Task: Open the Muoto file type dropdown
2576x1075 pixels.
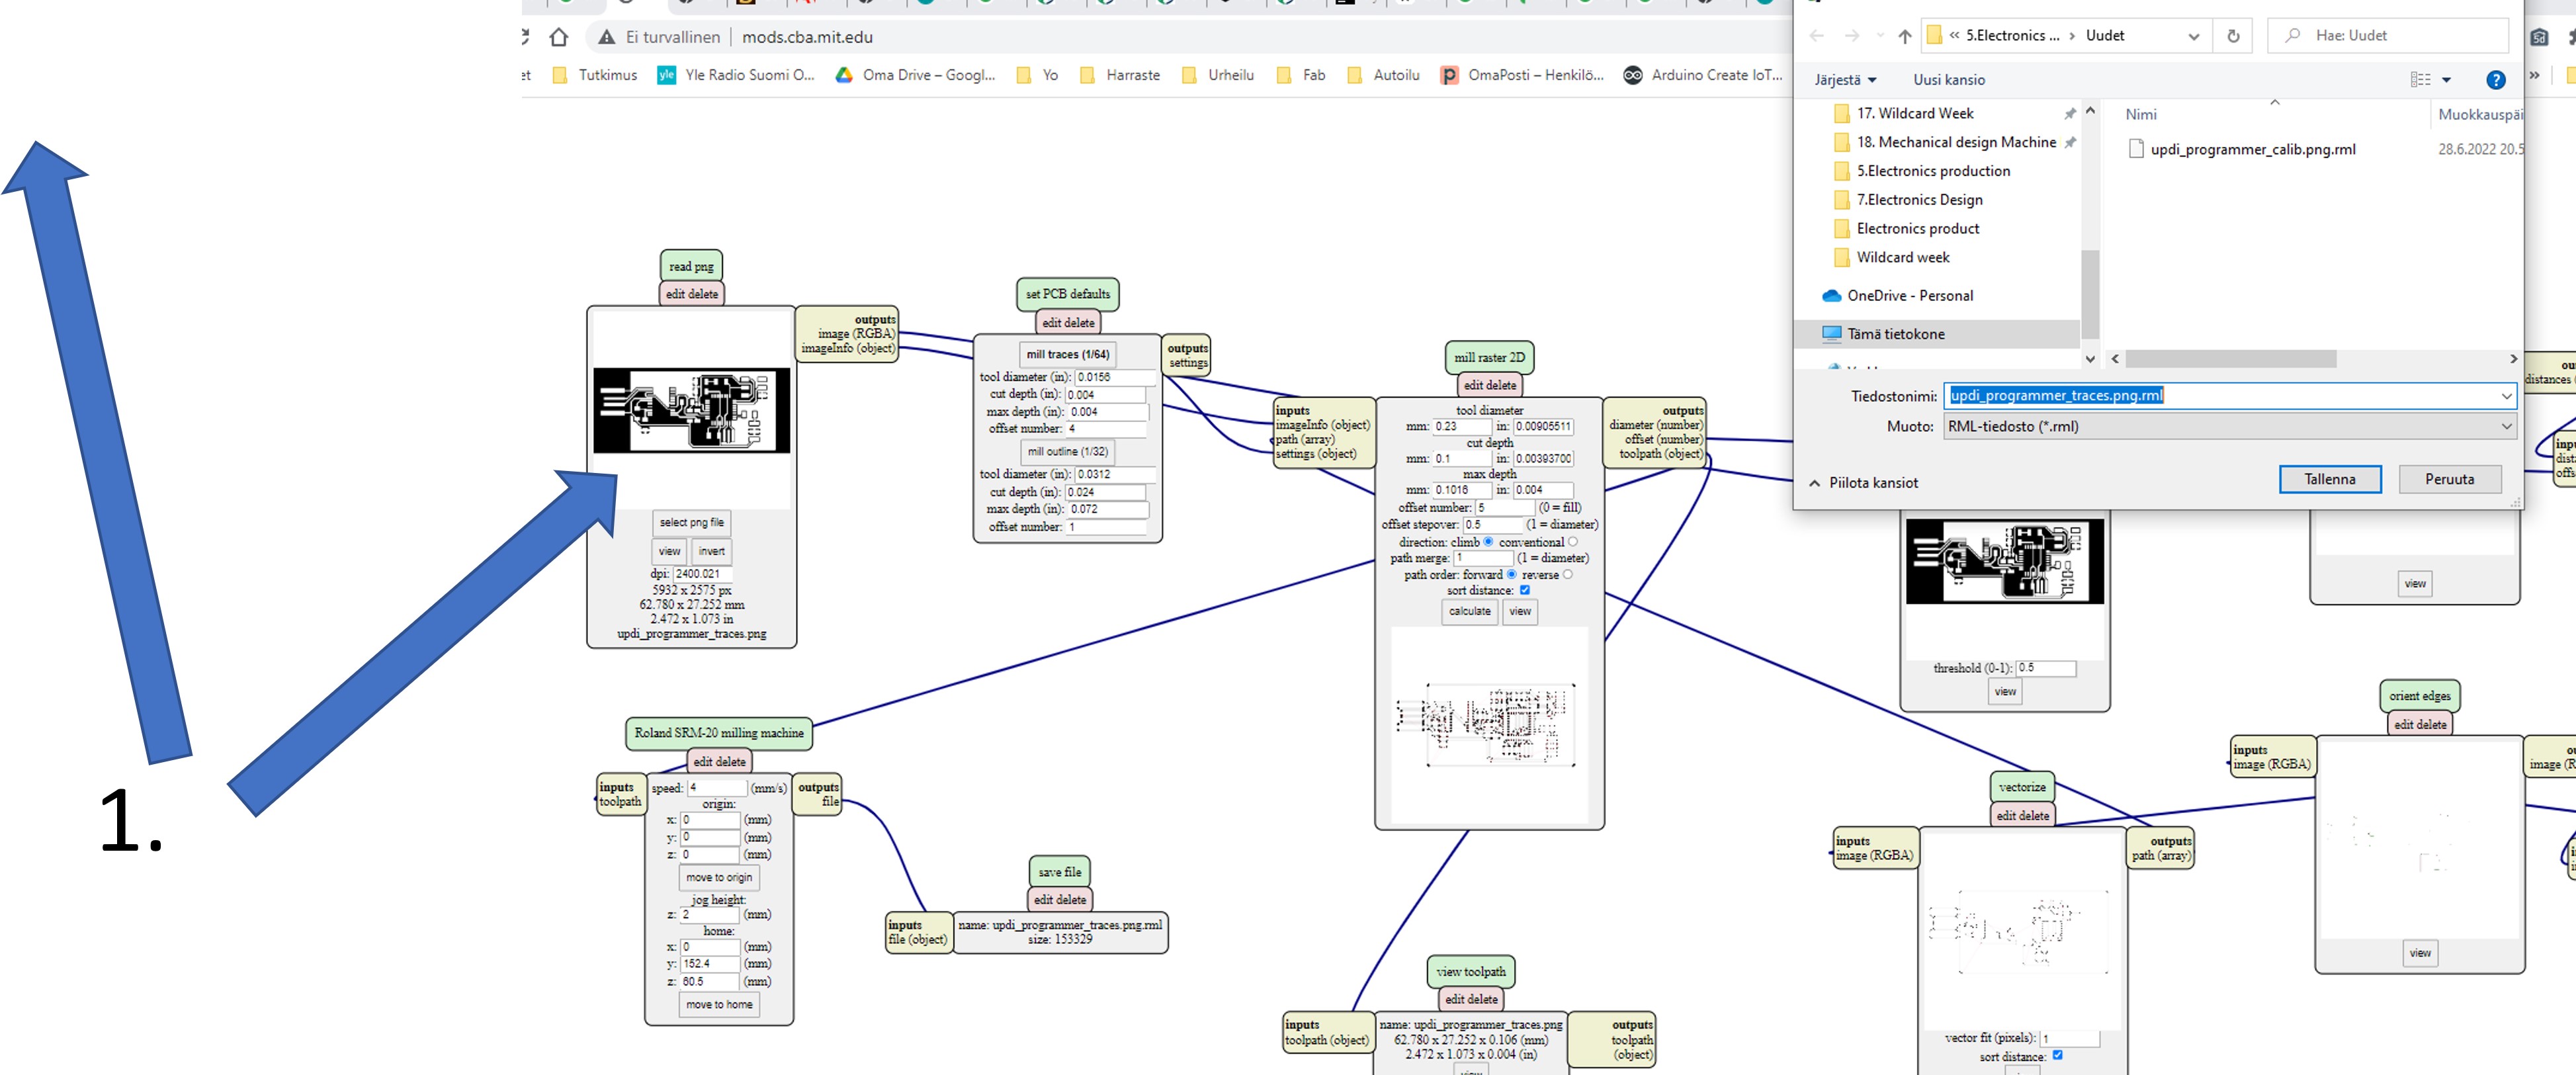Action: 2230,426
